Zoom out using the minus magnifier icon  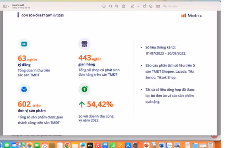(x=111, y=6)
